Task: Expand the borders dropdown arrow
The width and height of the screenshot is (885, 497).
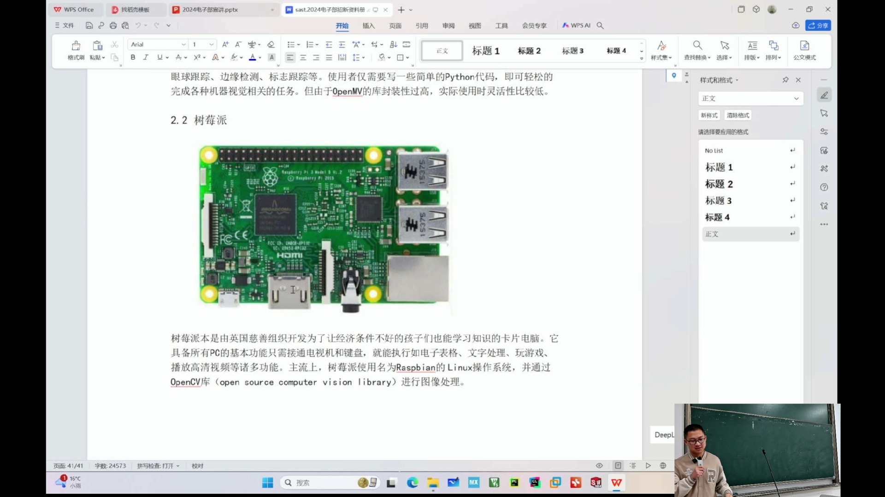Action: point(407,58)
